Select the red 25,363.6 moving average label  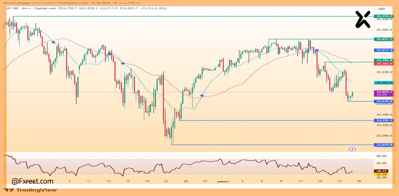tap(384, 64)
